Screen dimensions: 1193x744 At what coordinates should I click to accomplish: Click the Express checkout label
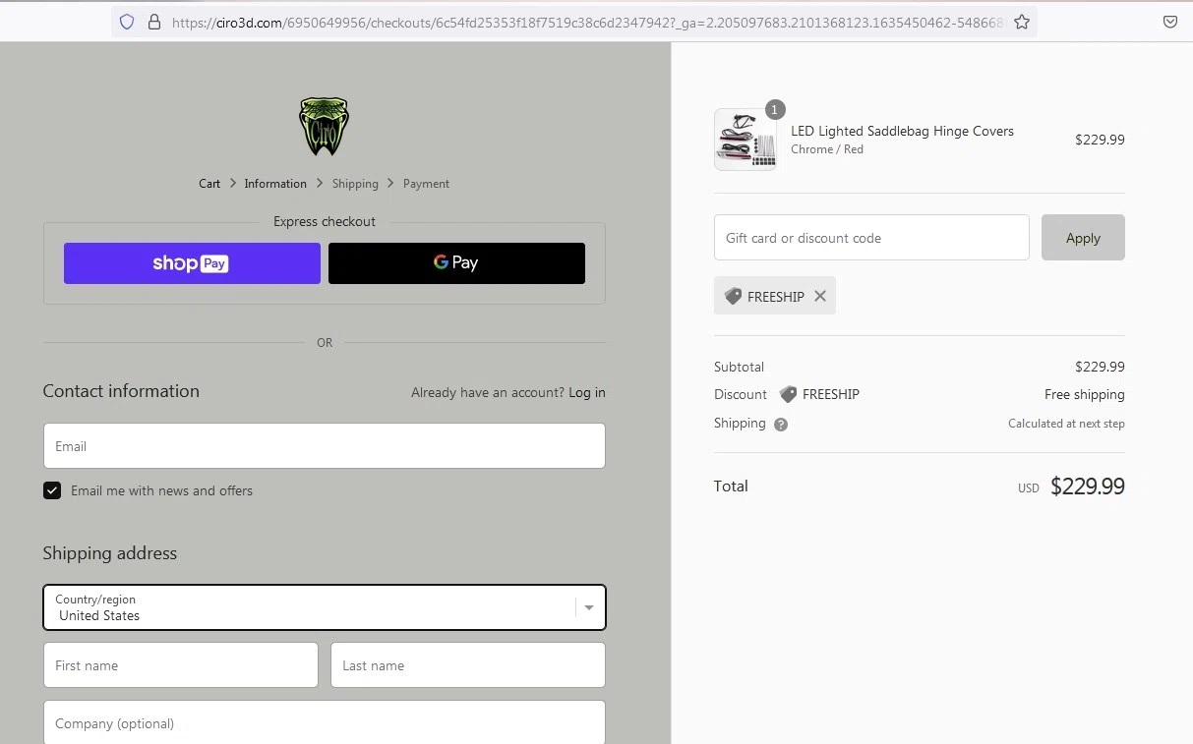point(325,222)
